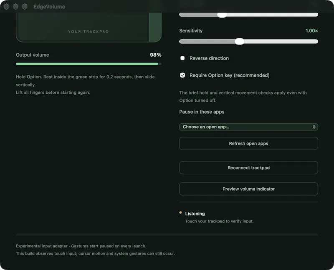Click the 98% output volume value
The width and height of the screenshot is (334, 270).
coord(155,55)
